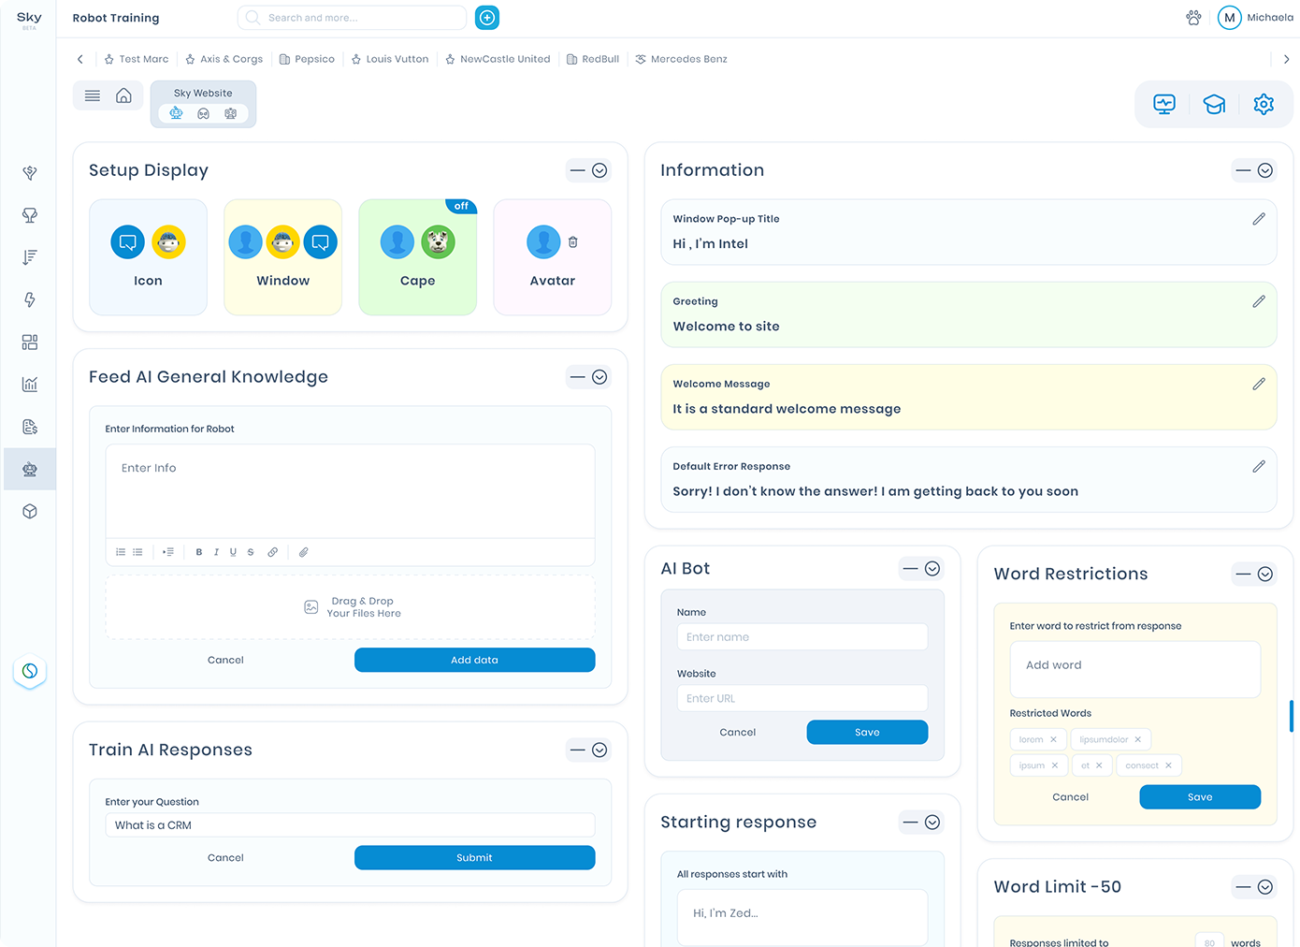The height and width of the screenshot is (947, 1300).
Task: Click the home icon next to Sky Website
Action: pos(123,95)
